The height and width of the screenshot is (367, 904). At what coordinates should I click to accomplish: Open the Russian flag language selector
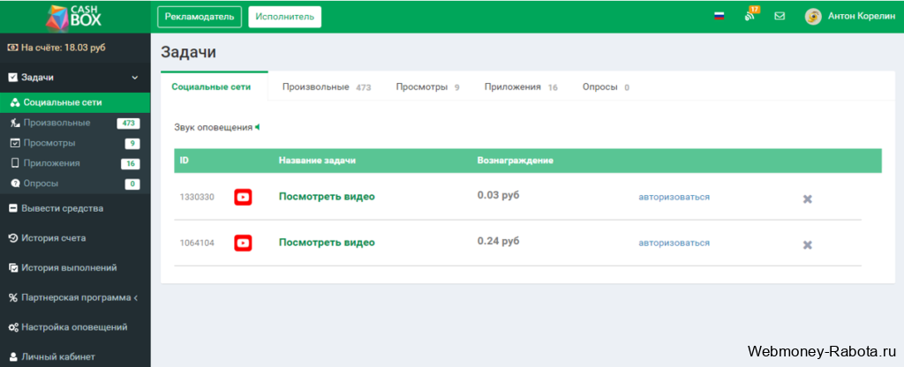[719, 16]
